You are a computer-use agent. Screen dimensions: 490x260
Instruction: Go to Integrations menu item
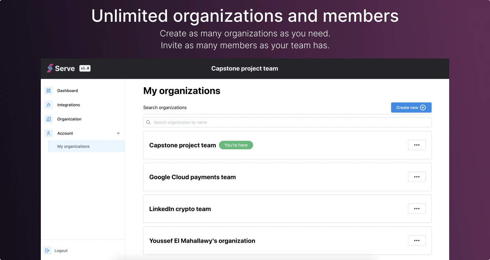68,105
